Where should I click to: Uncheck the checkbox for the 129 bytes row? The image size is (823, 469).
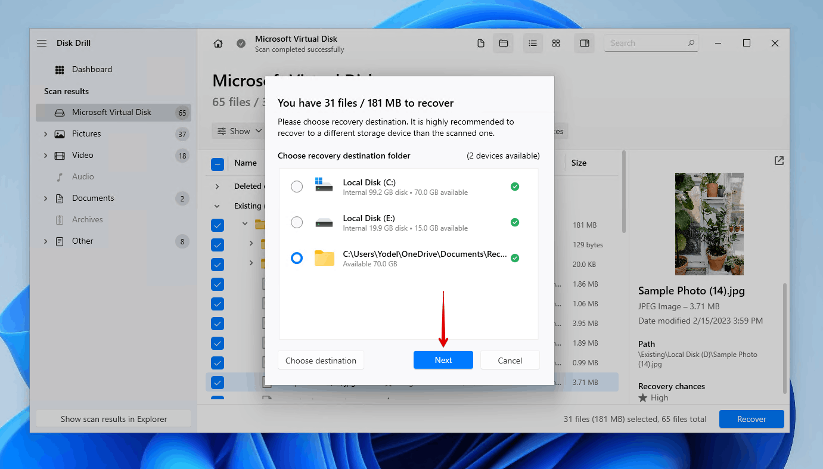tap(218, 245)
